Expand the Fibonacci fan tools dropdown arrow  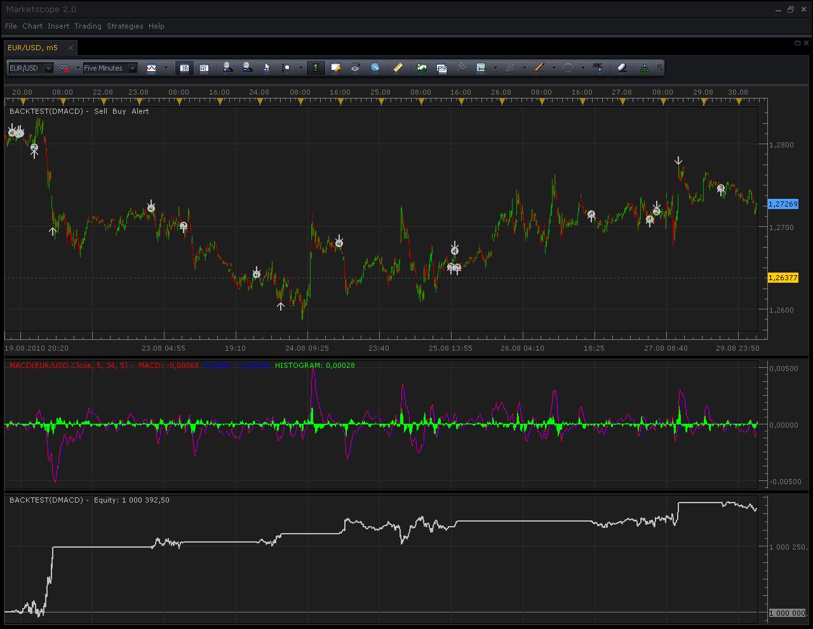tap(525, 68)
